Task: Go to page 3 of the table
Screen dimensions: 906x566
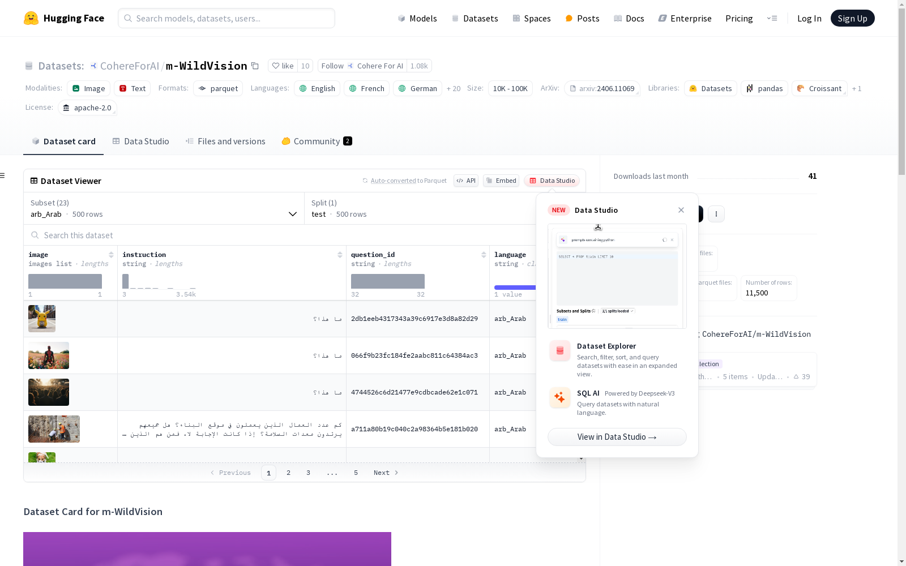Action: point(309,473)
